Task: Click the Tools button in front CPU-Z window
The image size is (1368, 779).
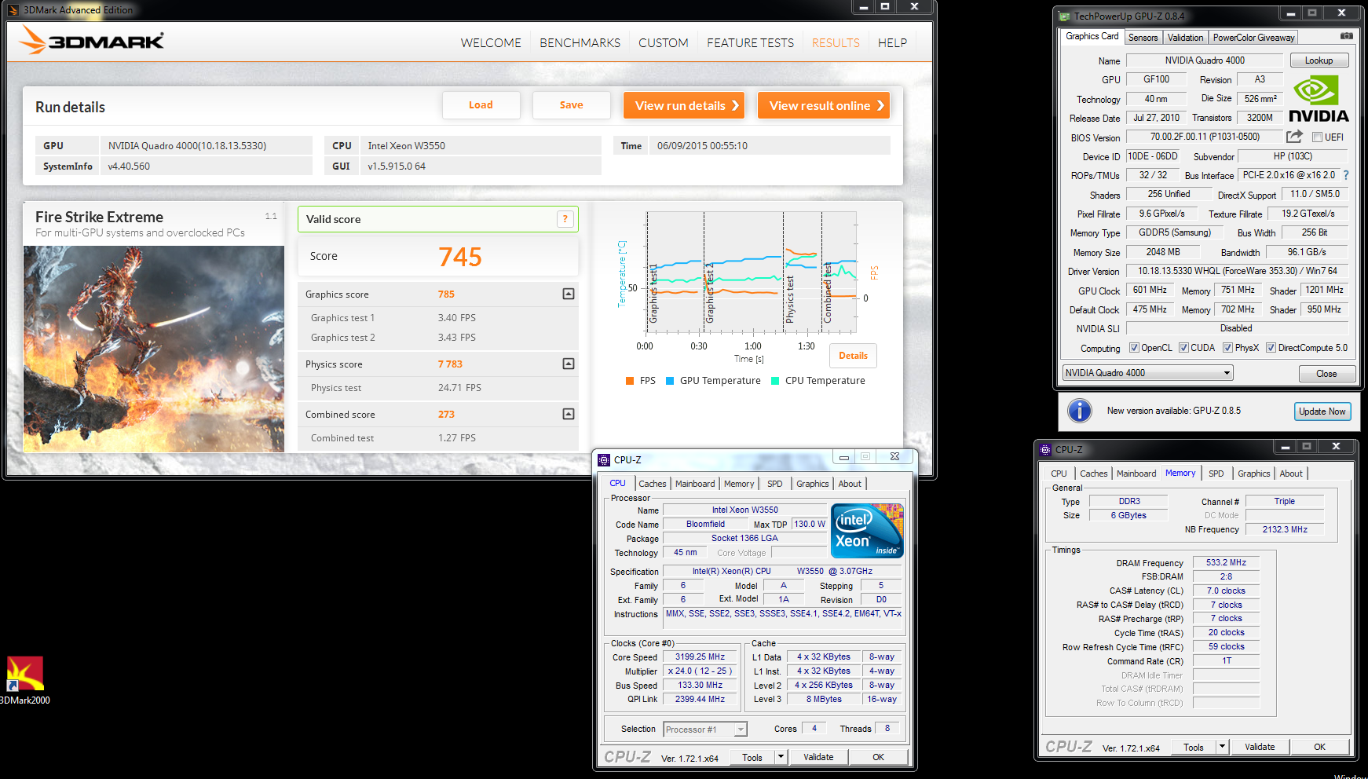Action: (x=752, y=757)
